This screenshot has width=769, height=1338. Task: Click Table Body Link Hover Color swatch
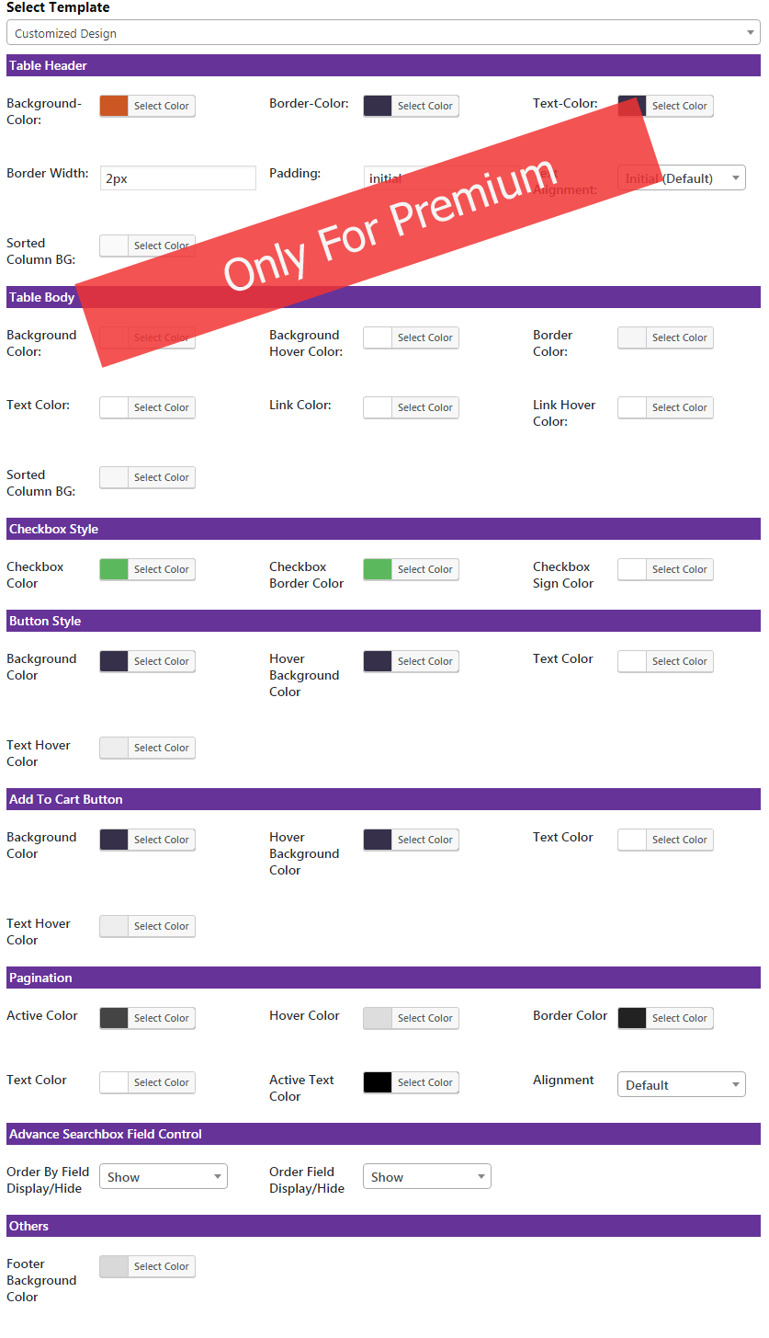[x=632, y=407]
